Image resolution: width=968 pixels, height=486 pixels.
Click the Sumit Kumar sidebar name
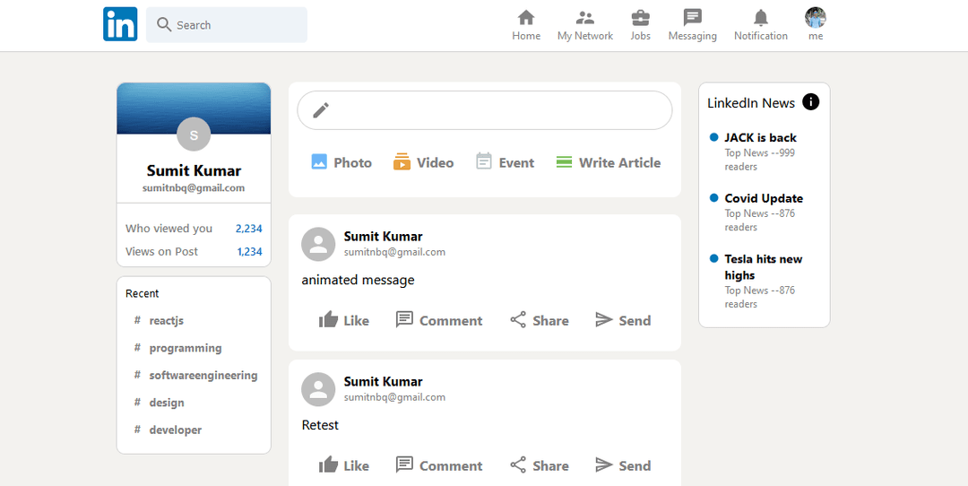(194, 170)
